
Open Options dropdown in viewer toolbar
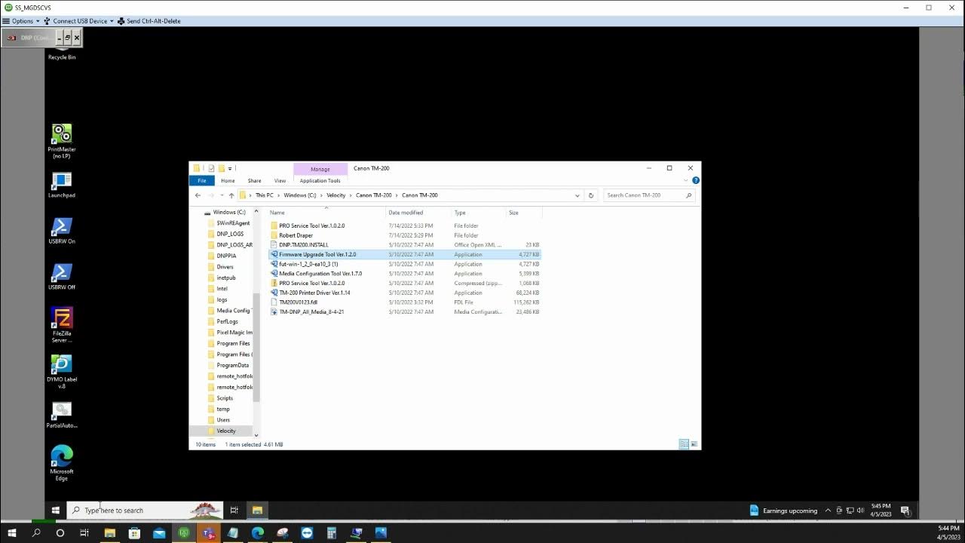21,21
